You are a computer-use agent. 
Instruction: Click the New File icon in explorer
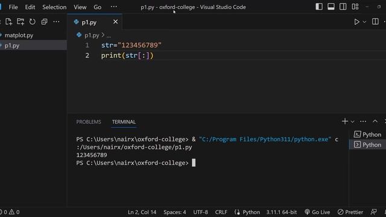pos(8,22)
